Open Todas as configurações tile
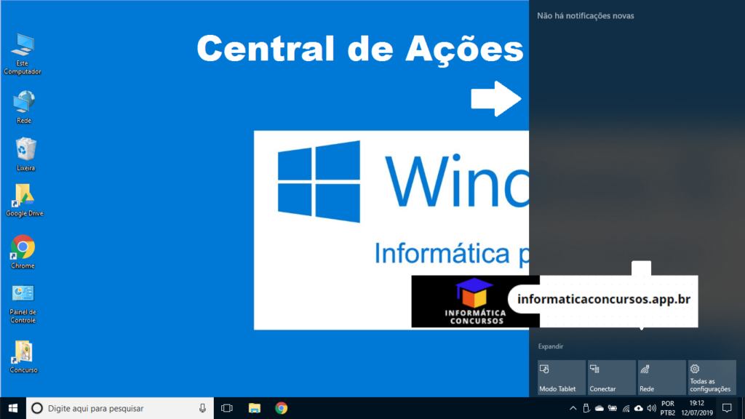Viewport: 745px width, 419px height. pyautogui.click(x=712, y=378)
